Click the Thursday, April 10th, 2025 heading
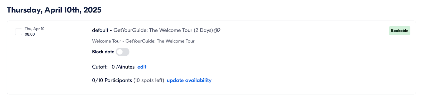Screen dimensions: 422x98 coord(54,10)
